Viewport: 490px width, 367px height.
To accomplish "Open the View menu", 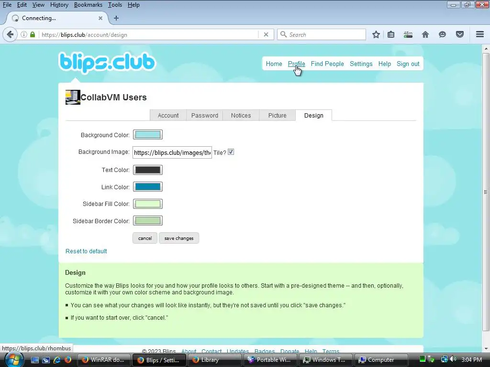I will [38, 5].
